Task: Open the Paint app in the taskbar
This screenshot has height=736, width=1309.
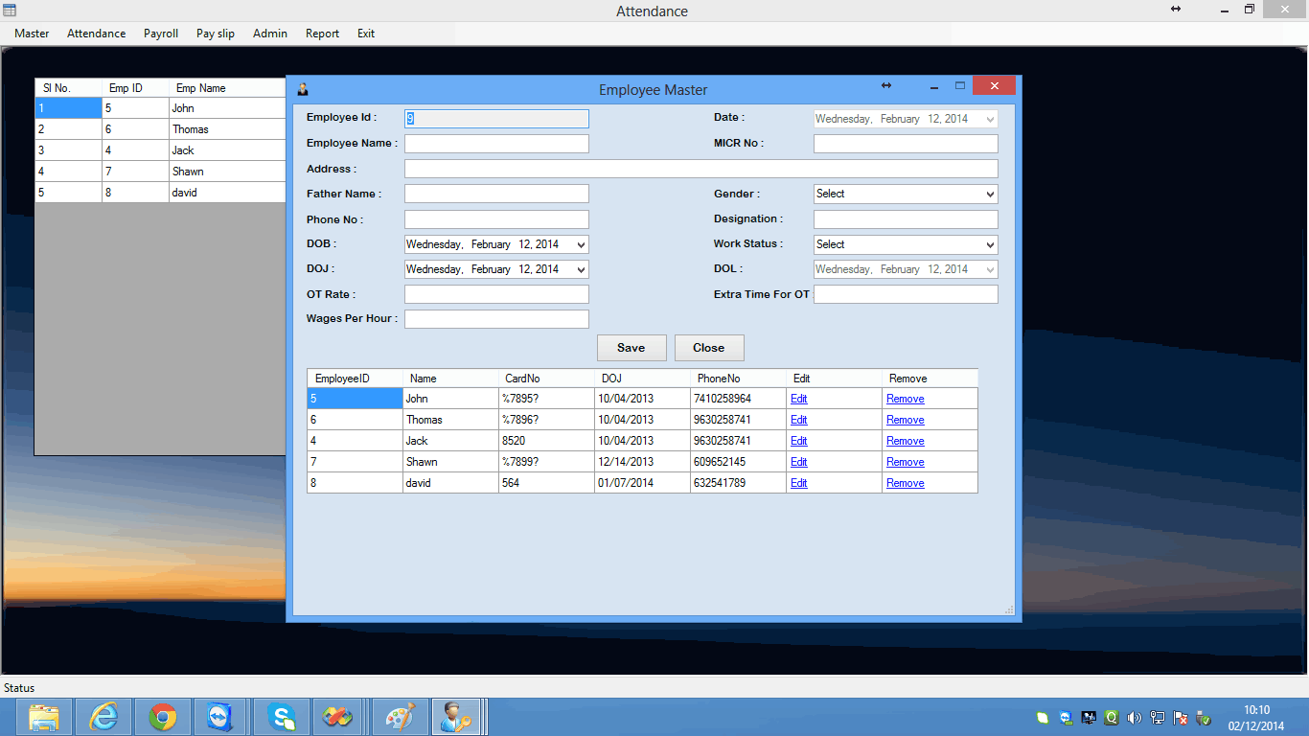Action: coord(399,717)
